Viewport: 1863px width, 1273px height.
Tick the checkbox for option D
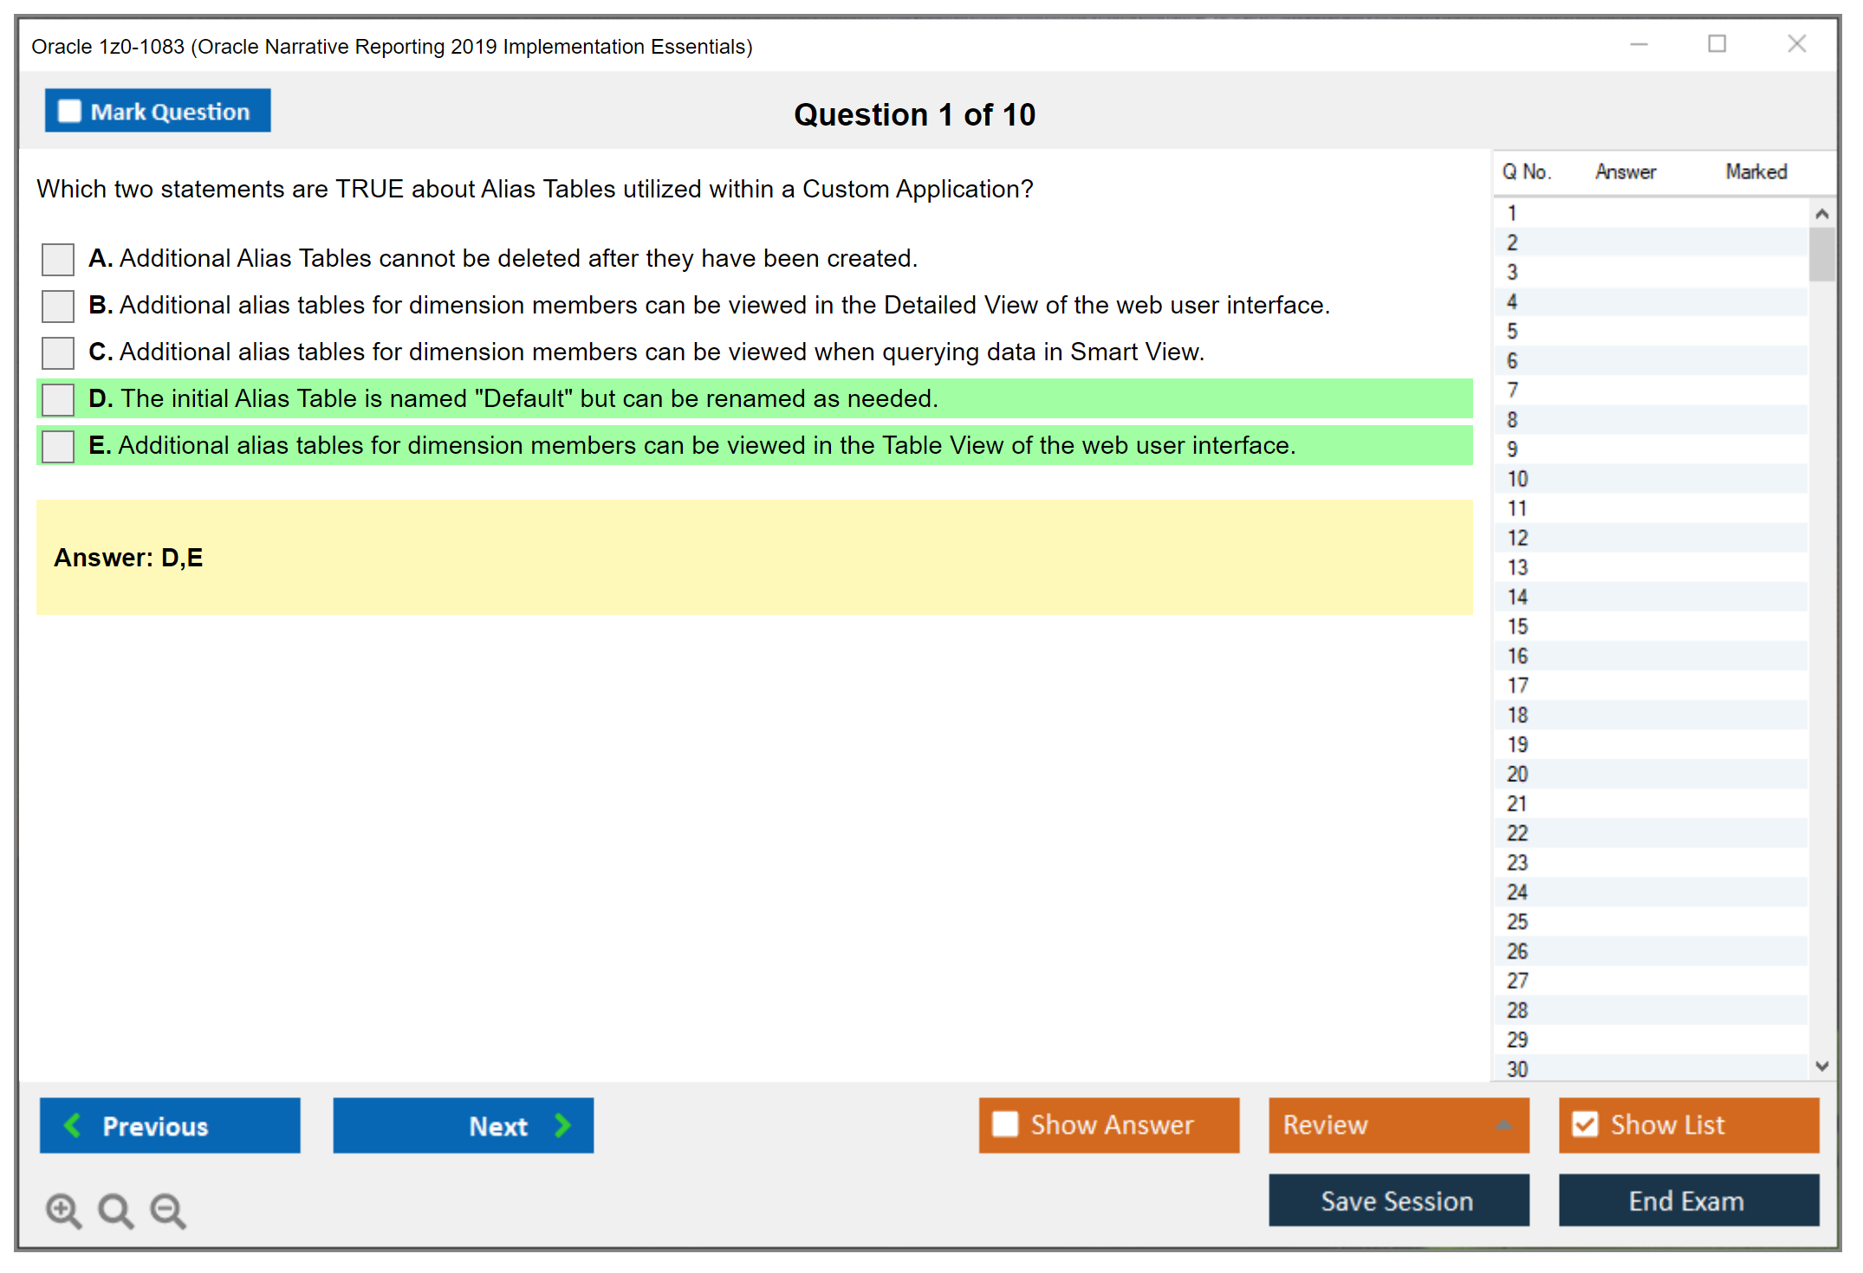coord(58,399)
